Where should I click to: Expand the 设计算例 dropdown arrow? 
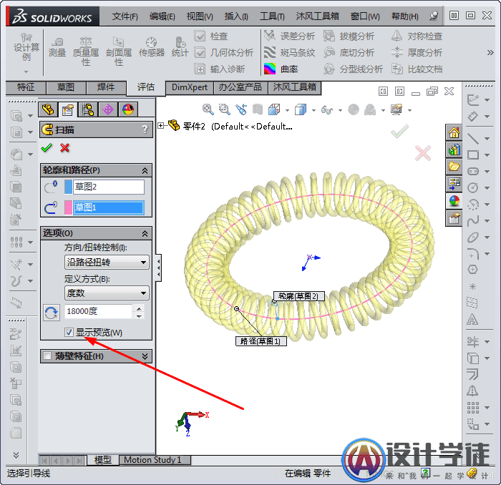(x=26, y=72)
